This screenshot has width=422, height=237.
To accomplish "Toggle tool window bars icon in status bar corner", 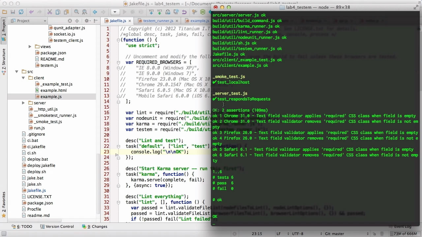I will coord(4,234).
